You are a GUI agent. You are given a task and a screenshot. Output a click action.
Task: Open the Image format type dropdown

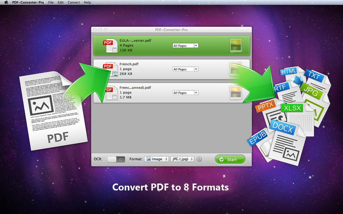pos(156,159)
